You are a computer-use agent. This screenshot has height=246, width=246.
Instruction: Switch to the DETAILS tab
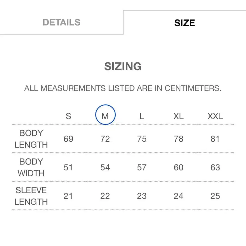pyautogui.click(x=61, y=22)
